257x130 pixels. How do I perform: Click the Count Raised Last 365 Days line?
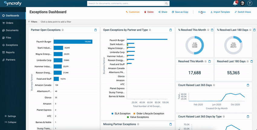217,97
